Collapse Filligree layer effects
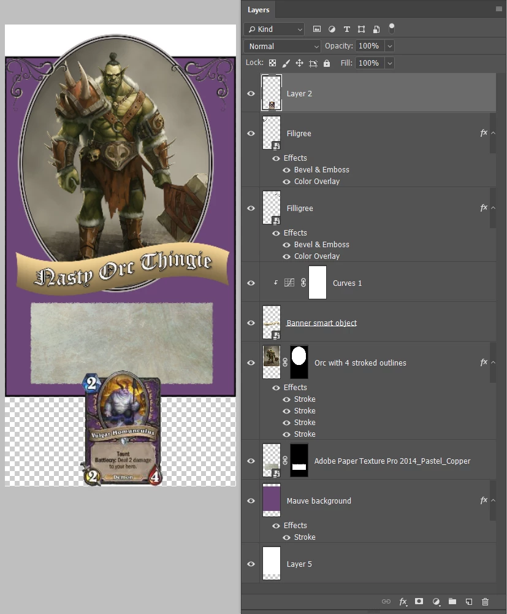Screen dimensions: 507x614 [494, 208]
